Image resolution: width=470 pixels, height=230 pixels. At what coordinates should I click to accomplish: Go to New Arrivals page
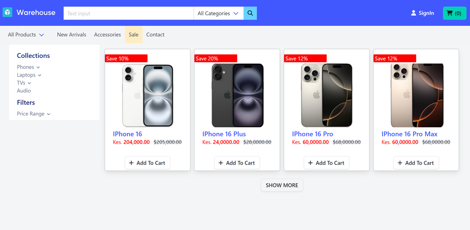click(x=72, y=35)
